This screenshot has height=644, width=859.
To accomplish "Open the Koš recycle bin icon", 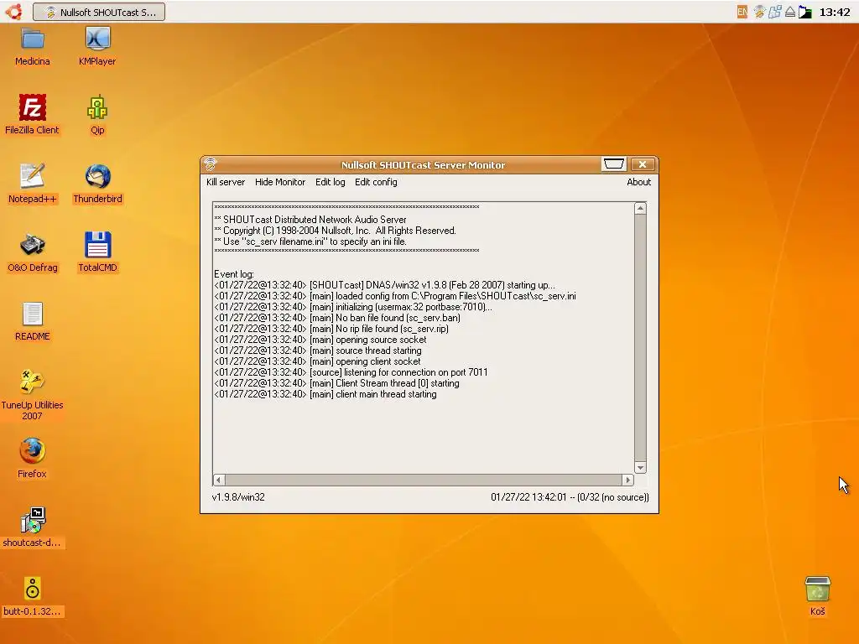I will click(817, 589).
